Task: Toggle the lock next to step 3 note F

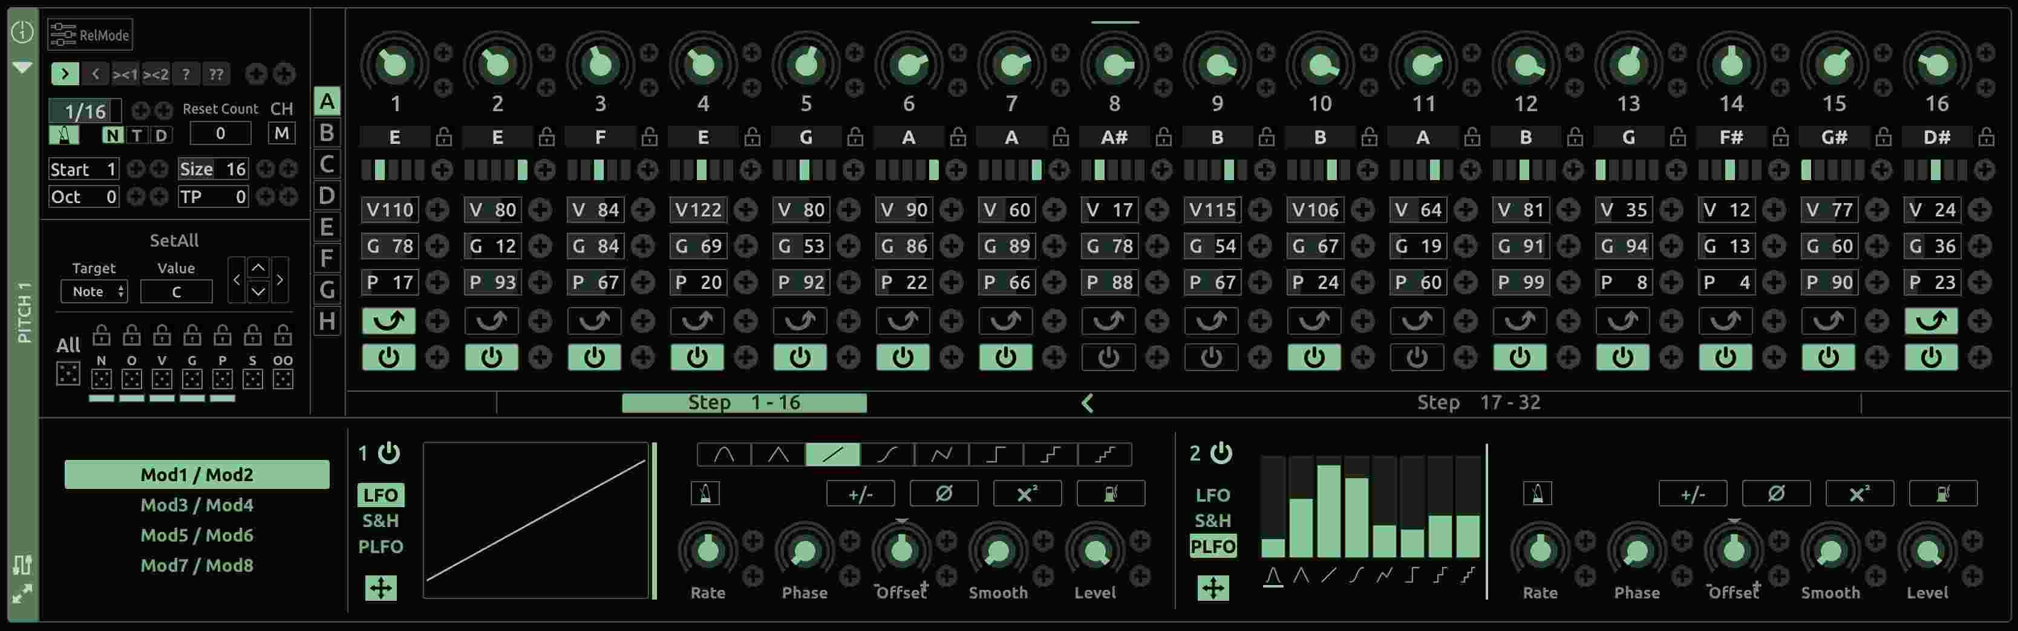Action: tap(650, 137)
